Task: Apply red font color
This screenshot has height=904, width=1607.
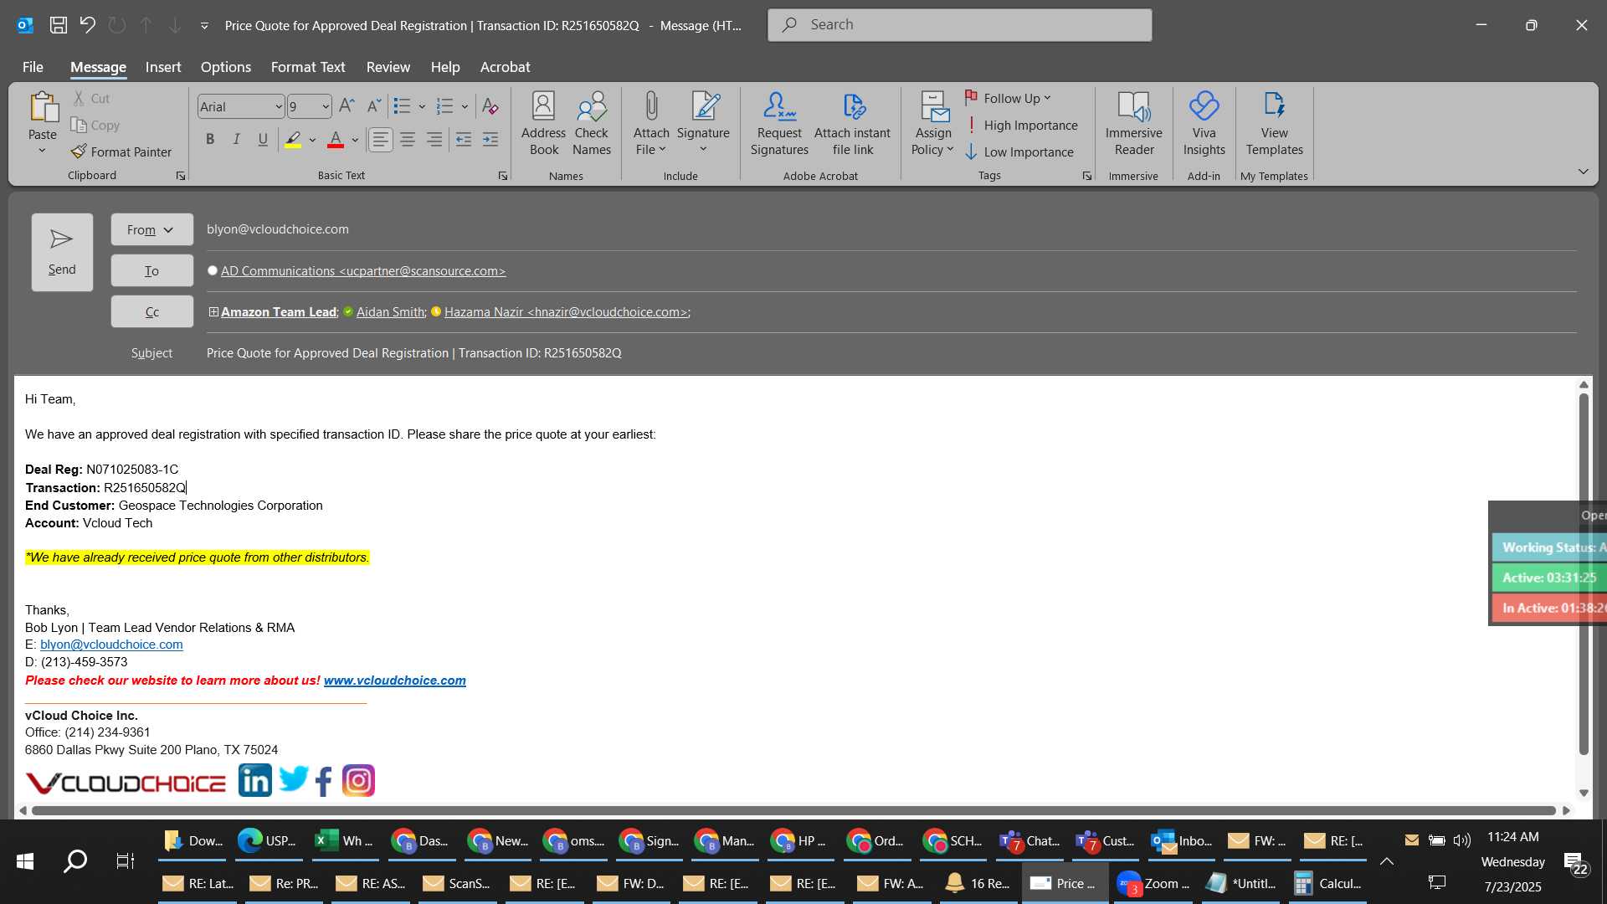Action: click(336, 140)
